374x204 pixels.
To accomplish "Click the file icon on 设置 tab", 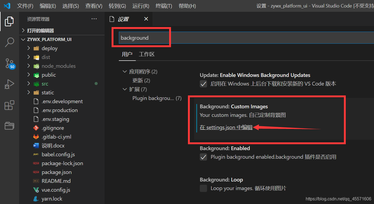I will (112, 19).
